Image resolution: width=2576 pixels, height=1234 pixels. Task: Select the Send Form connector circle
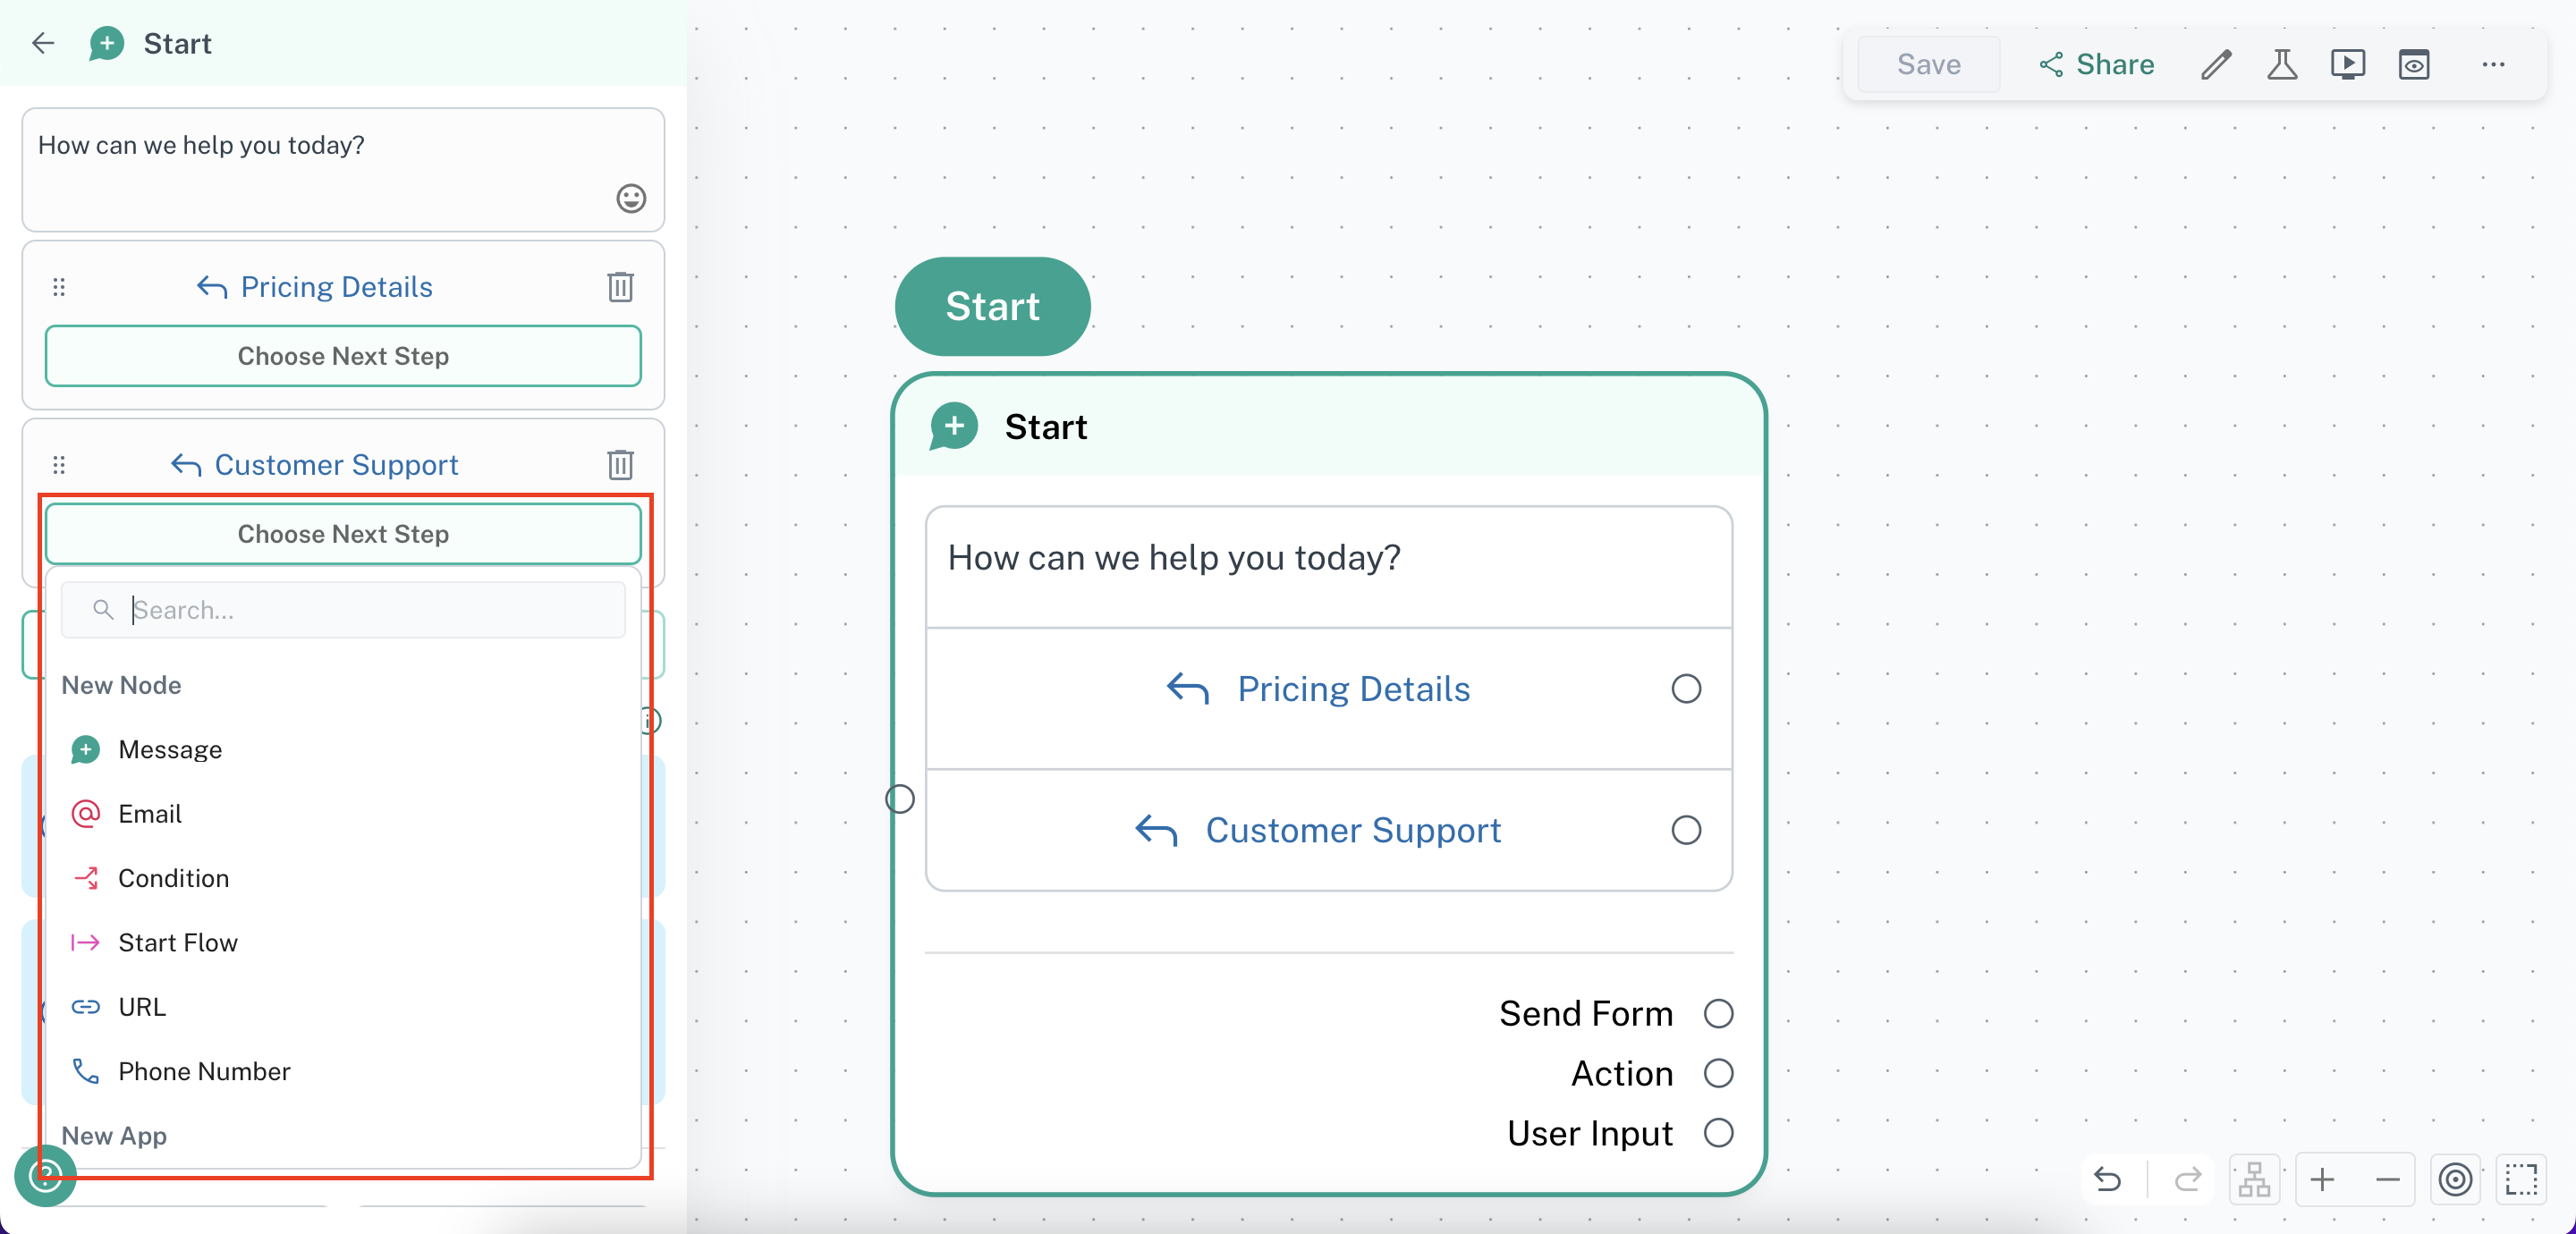click(1718, 1013)
